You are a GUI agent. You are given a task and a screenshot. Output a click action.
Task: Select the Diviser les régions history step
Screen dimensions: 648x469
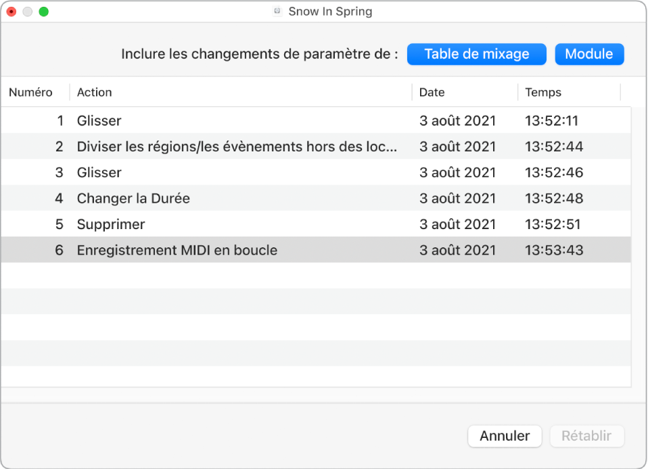coord(203,146)
